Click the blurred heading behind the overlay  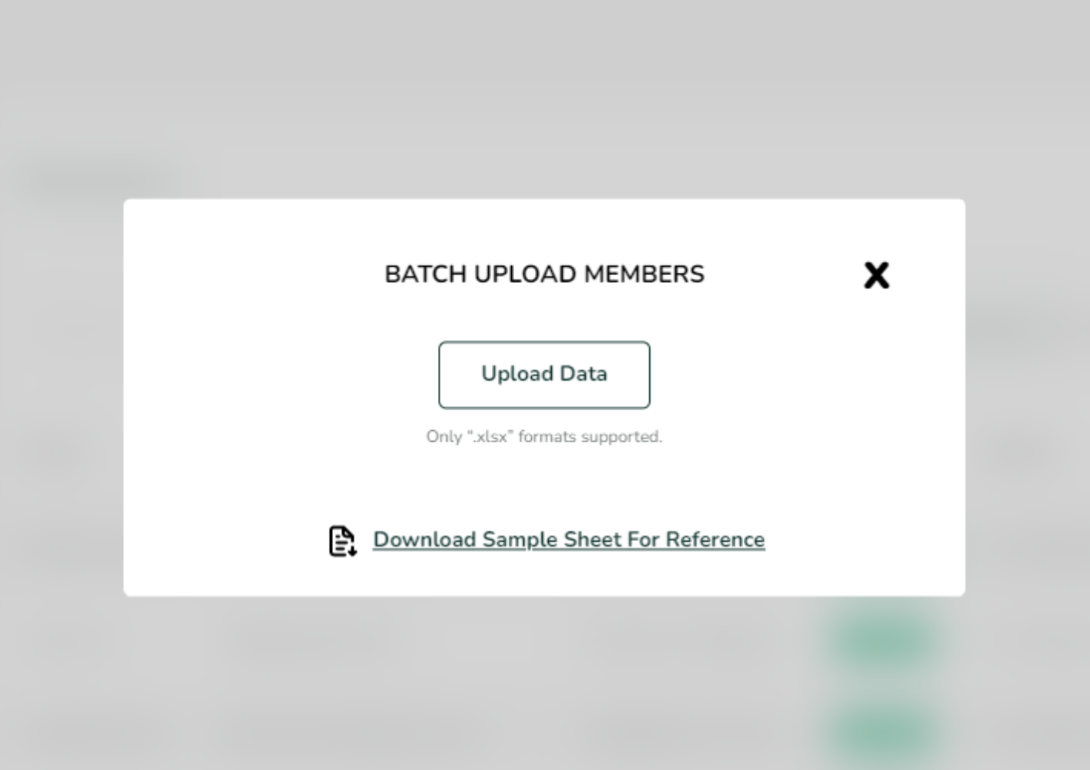(x=100, y=180)
